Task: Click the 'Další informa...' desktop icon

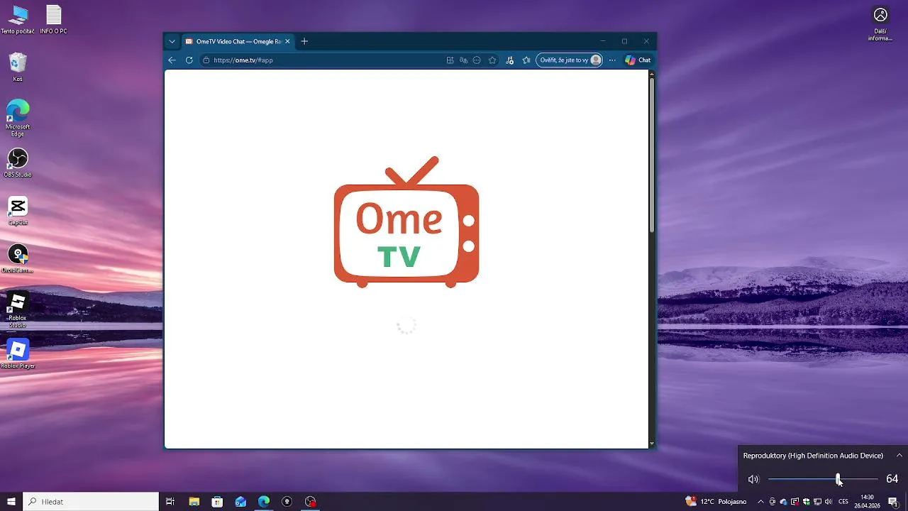Action: click(x=880, y=23)
